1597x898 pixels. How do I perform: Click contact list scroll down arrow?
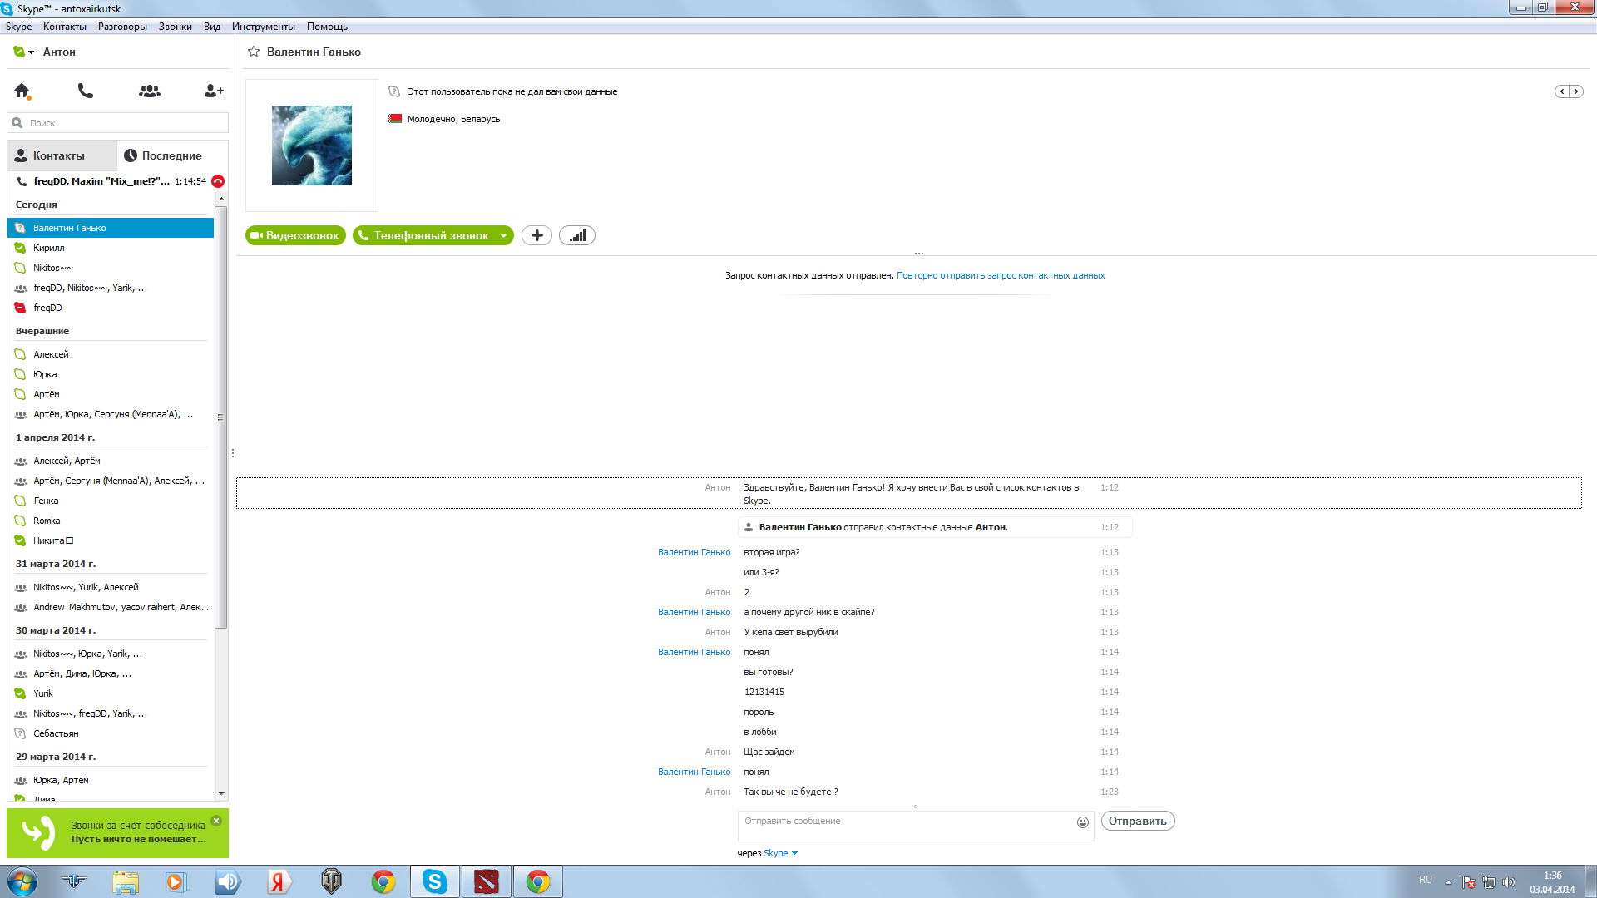221,794
